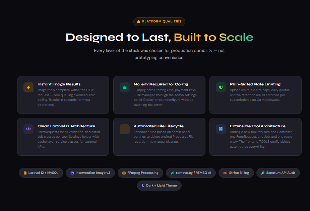
Task: Click the green shield Rate Limiting icon
Action: click(221, 87)
